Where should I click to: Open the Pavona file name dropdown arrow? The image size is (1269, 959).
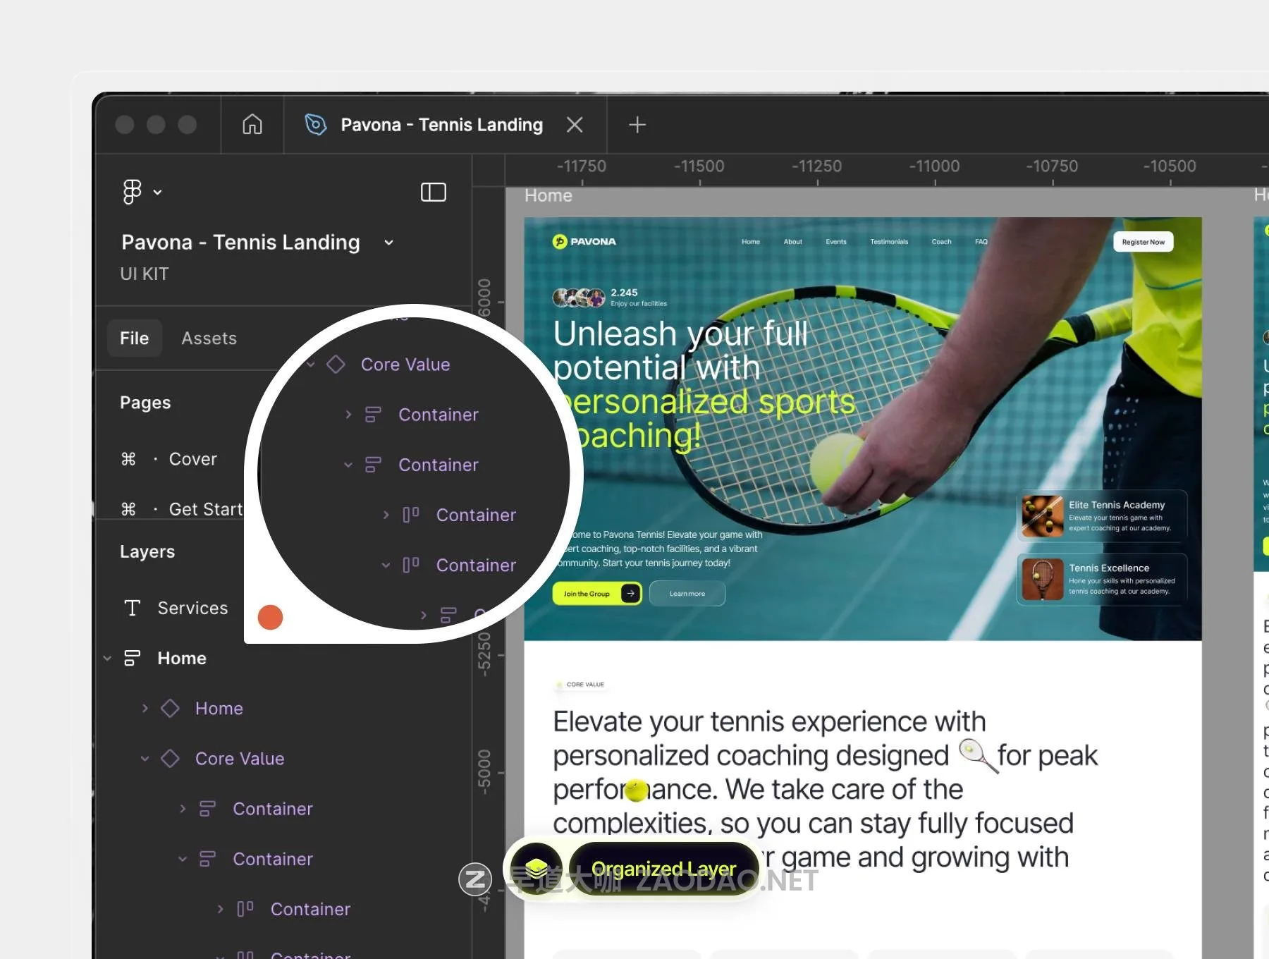pos(388,243)
